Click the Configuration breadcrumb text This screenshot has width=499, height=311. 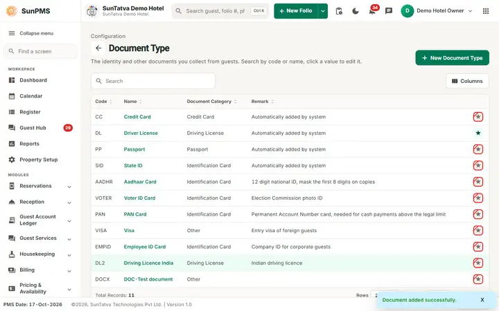108,36
